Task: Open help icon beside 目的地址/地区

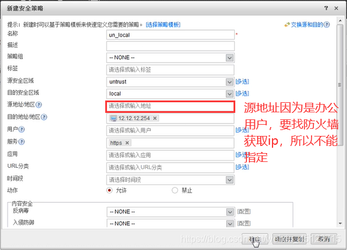Action: [44, 117]
